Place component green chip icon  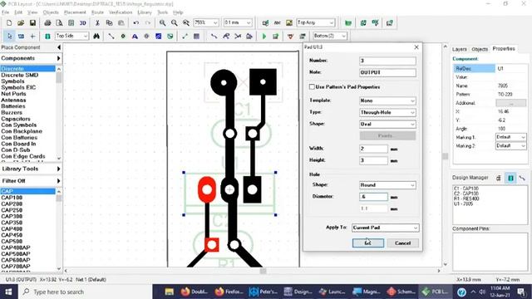47,36
